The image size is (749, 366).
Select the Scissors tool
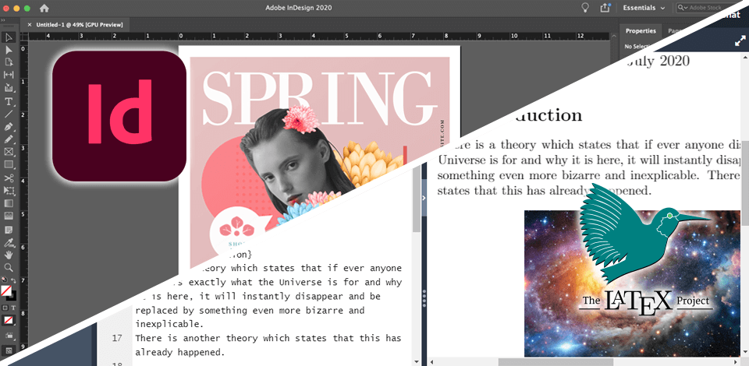pyautogui.click(x=9, y=178)
